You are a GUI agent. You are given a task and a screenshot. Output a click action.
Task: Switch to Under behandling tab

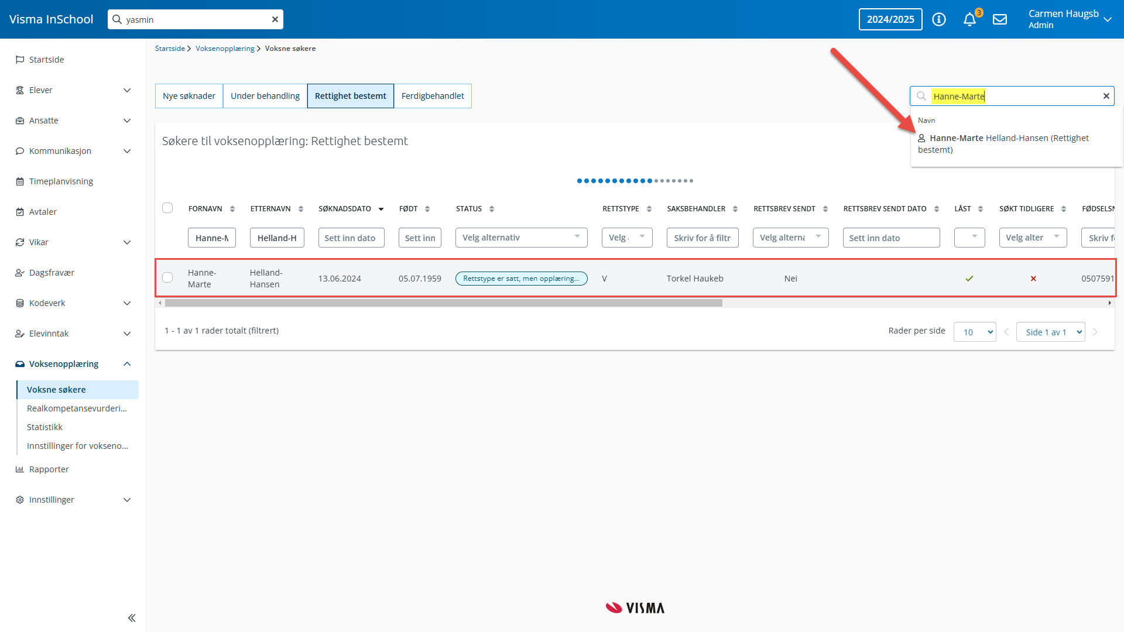[265, 96]
